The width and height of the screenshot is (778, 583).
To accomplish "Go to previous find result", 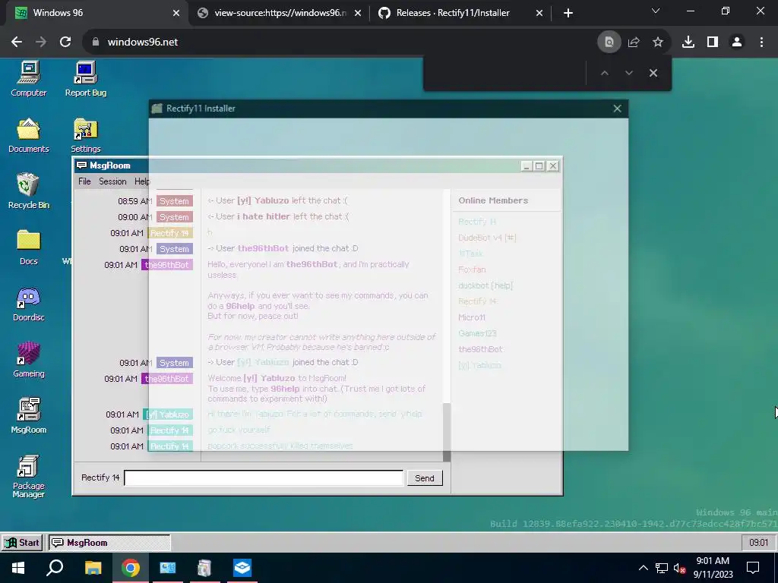I will click(604, 73).
